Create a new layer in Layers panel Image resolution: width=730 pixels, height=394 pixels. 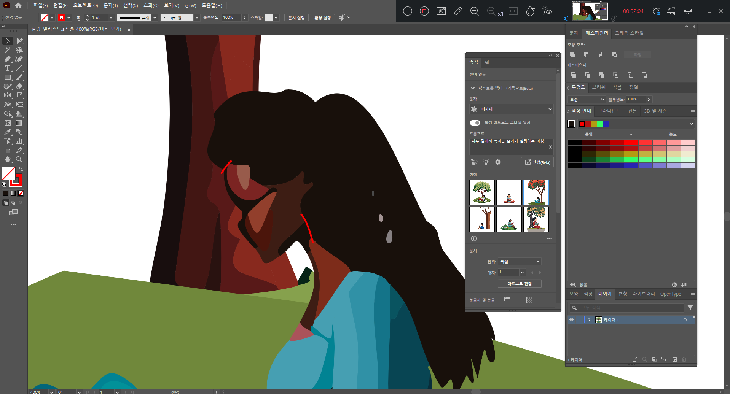click(674, 359)
